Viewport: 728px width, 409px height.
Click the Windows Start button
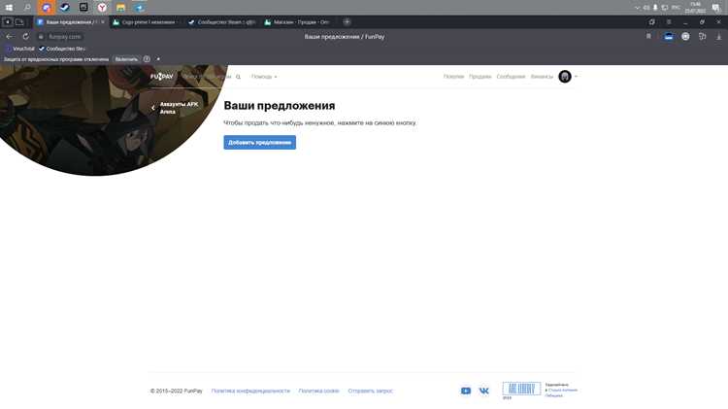(x=9, y=8)
